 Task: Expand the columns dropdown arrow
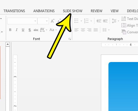click(x=109, y=30)
